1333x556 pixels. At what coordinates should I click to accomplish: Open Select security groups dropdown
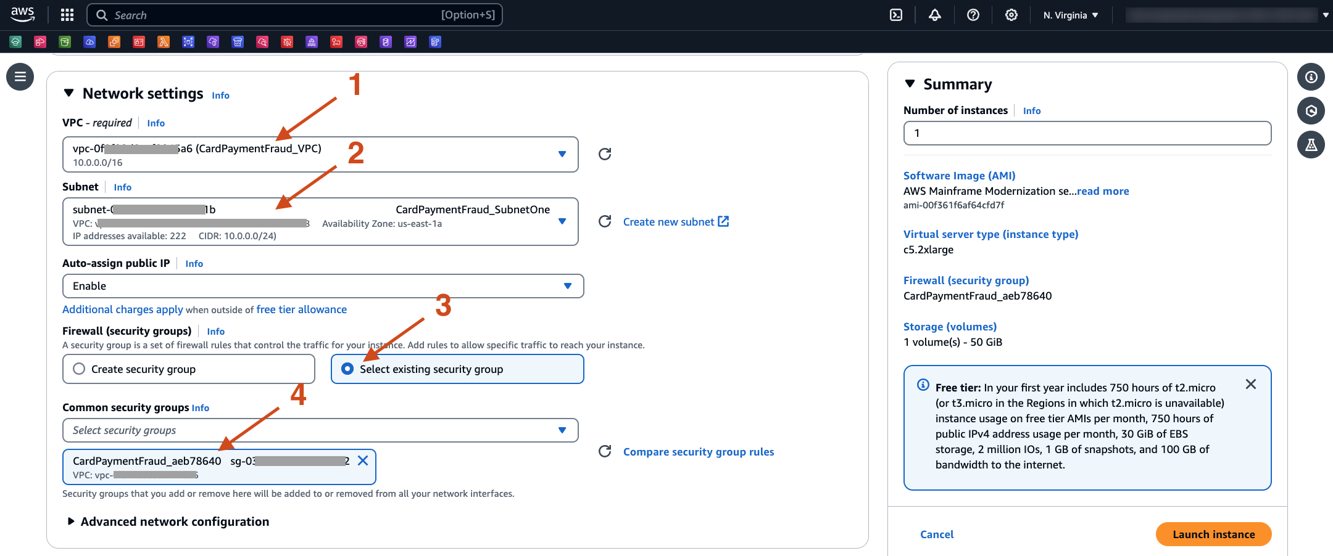(x=320, y=430)
